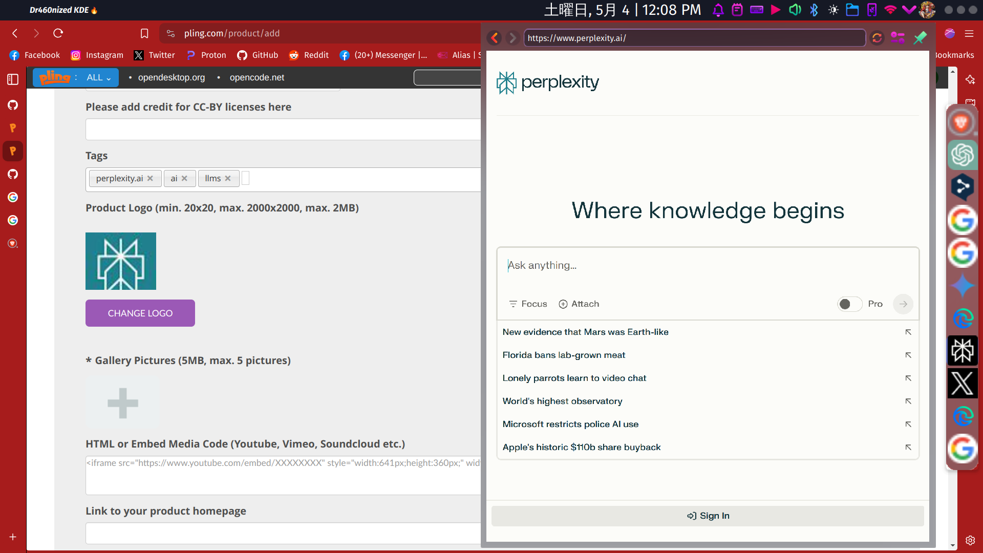Toggle the Pro switch
This screenshot has height=553, width=983.
pyautogui.click(x=850, y=304)
